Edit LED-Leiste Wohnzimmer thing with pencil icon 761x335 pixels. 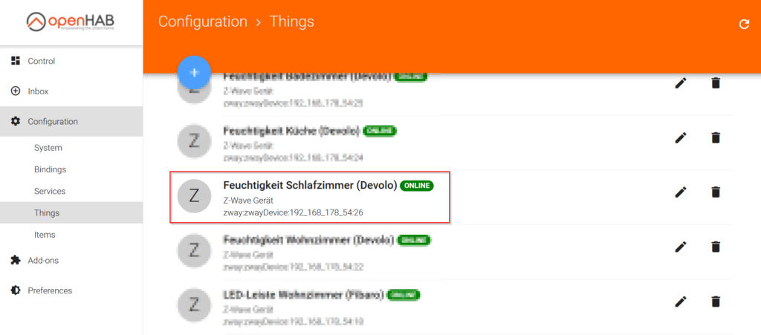680,301
